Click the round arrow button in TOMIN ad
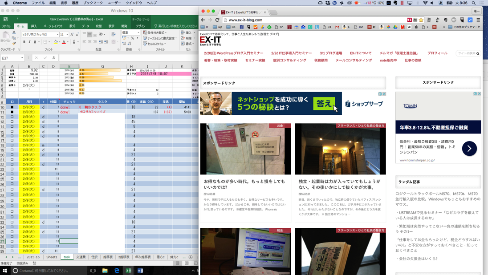Viewport: 488px width, 275px height. pyautogui.click(x=469, y=149)
